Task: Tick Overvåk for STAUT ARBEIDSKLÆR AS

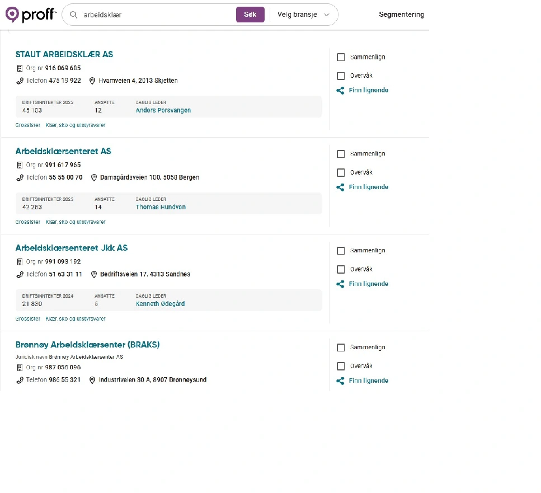Action: [x=341, y=76]
